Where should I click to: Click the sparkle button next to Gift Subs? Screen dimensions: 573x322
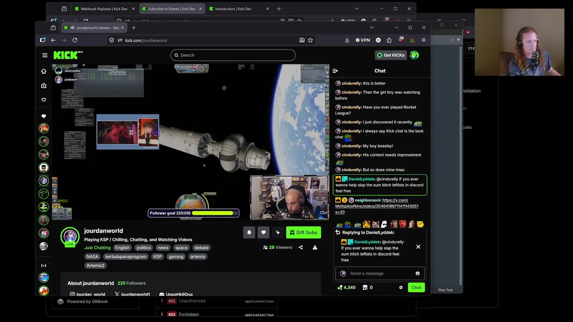(278, 233)
